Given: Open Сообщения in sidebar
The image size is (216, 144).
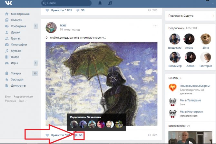Looking at the screenshot, I should point(18,26).
